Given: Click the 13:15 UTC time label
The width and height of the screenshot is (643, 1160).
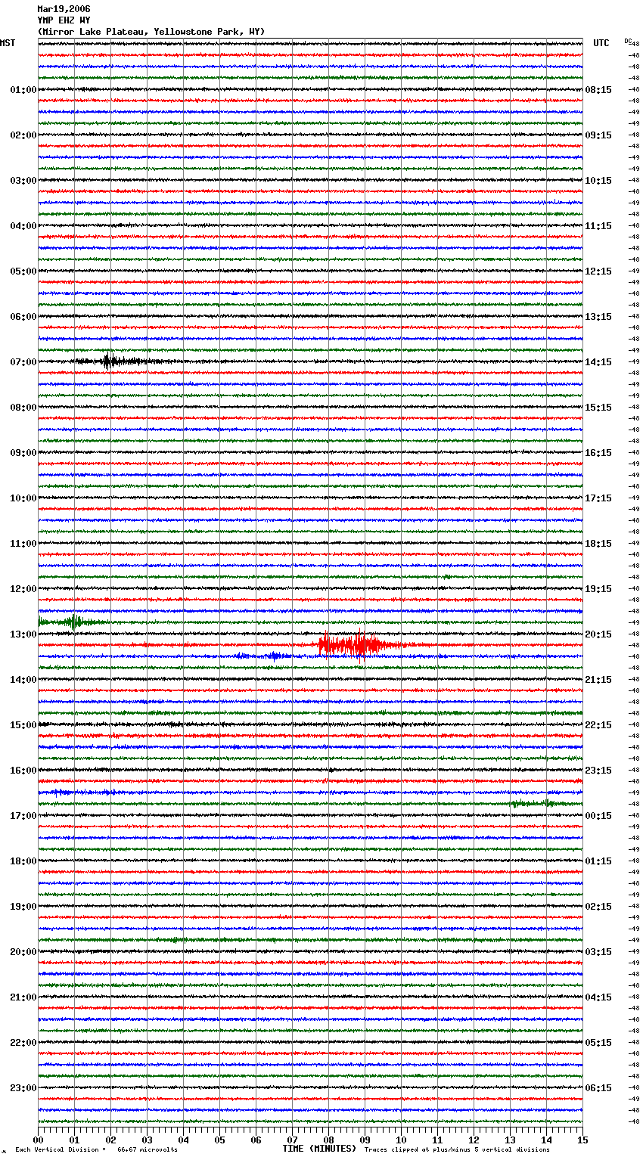Looking at the screenshot, I should click(x=598, y=317).
